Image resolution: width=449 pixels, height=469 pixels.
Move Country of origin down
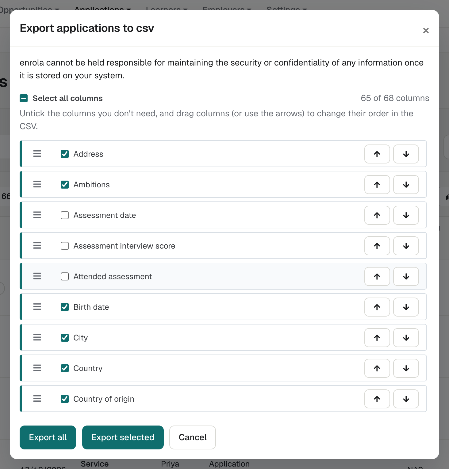click(406, 399)
